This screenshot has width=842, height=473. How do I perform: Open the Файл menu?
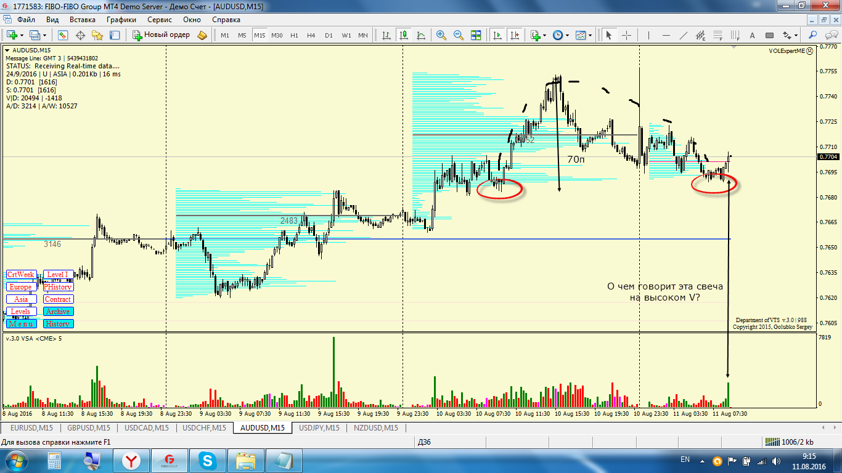click(x=26, y=19)
